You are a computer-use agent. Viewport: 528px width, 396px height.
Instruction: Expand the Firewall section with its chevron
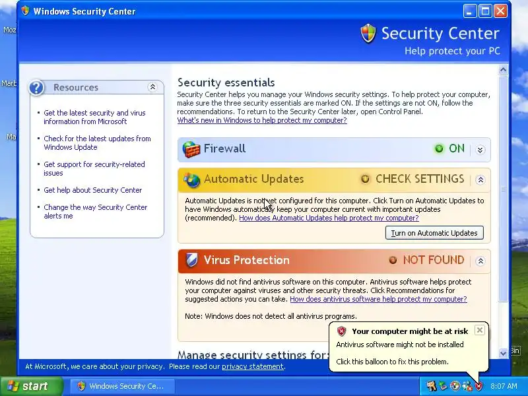click(480, 150)
